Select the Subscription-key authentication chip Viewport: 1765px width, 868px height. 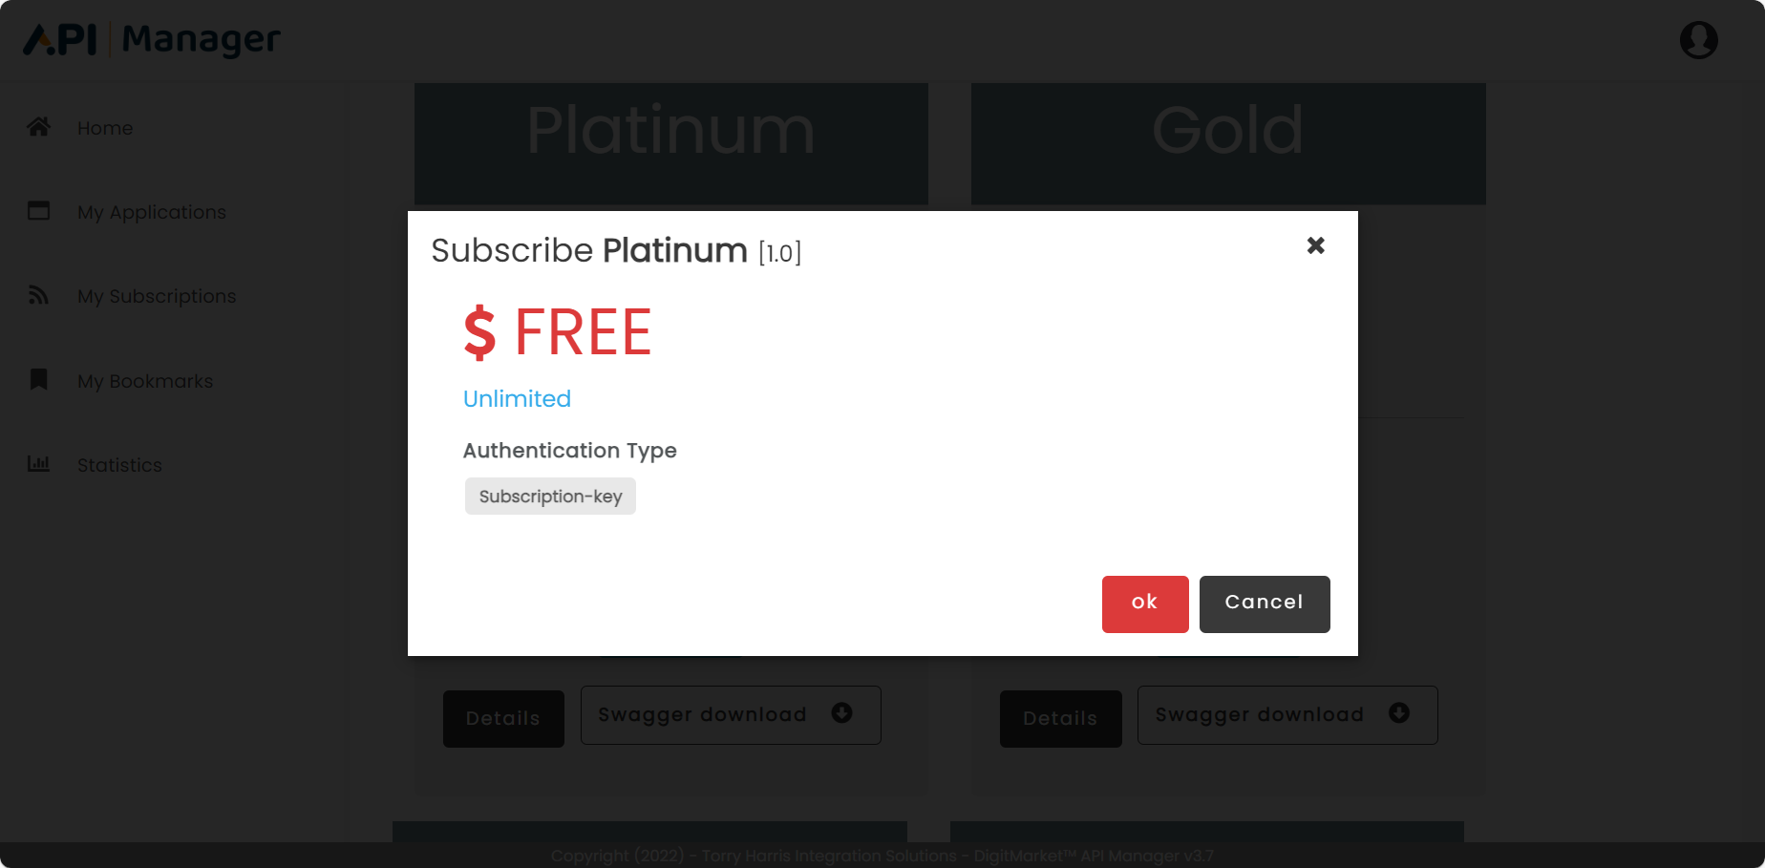(550, 496)
